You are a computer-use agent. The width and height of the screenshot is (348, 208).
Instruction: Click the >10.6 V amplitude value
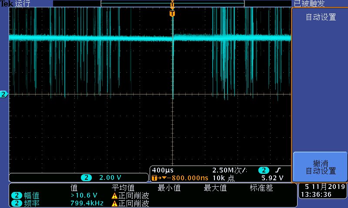[x=84, y=195]
